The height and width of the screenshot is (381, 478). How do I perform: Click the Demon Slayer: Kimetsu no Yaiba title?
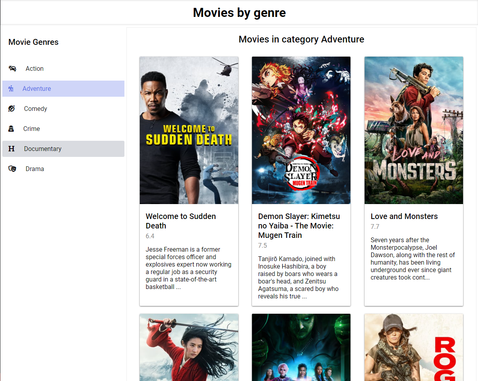(299, 226)
